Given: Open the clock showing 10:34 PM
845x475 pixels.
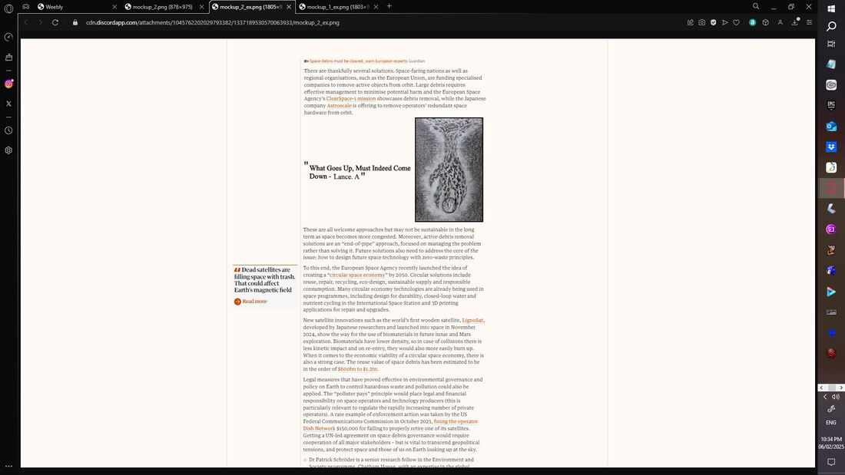Looking at the screenshot, I should point(831,443).
